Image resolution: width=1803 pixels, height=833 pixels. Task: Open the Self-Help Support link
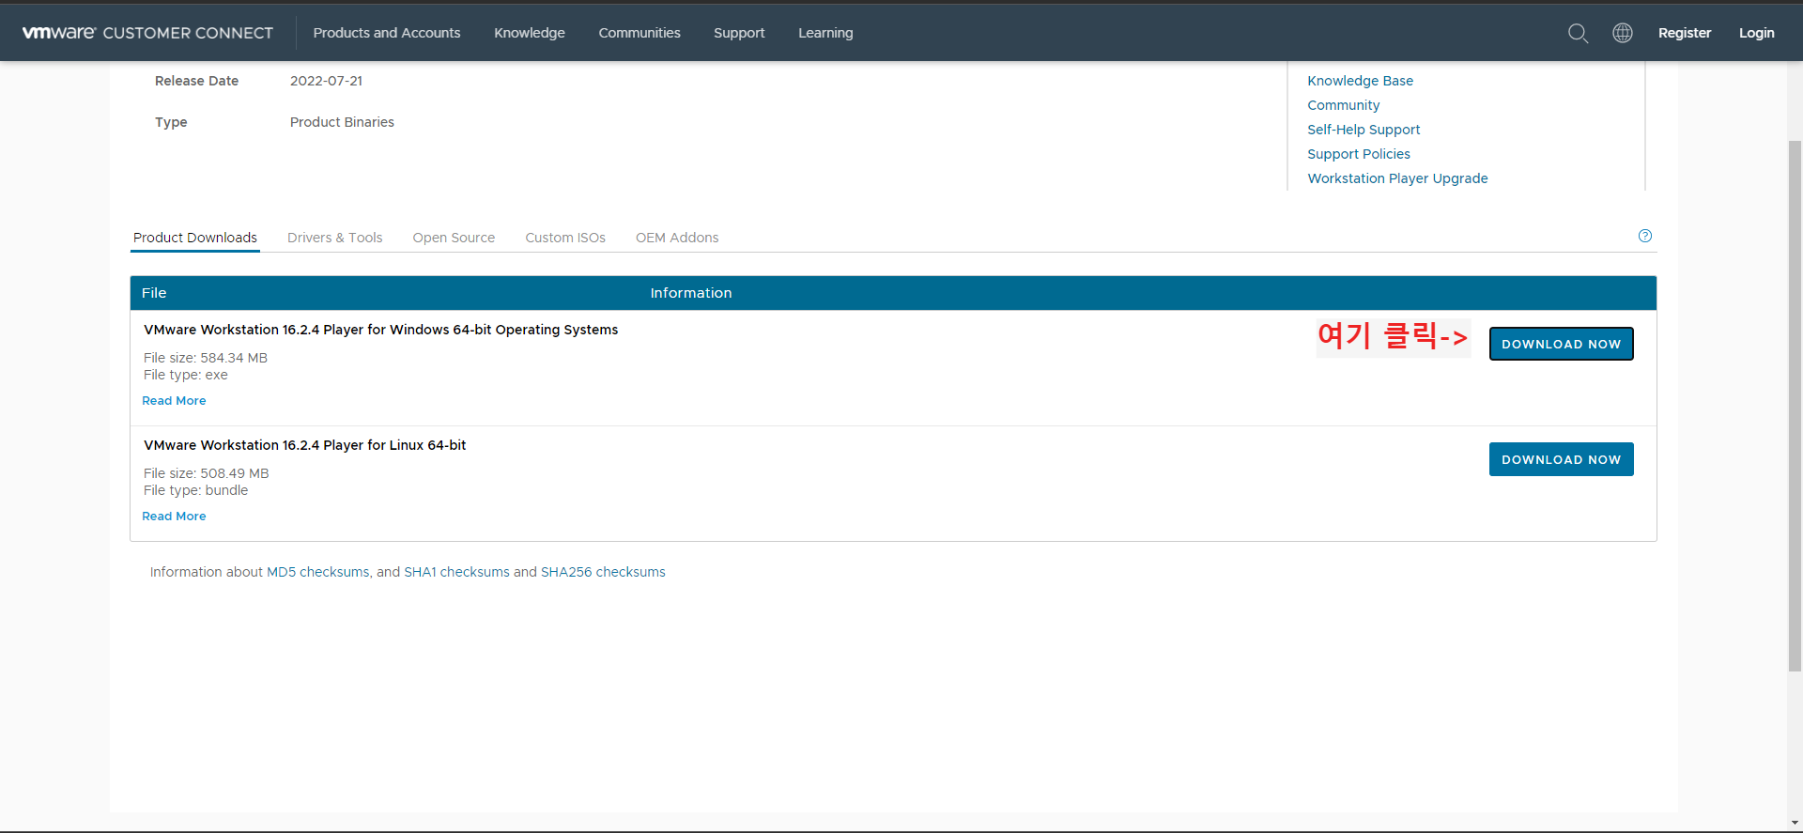(x=1364, y=130)
